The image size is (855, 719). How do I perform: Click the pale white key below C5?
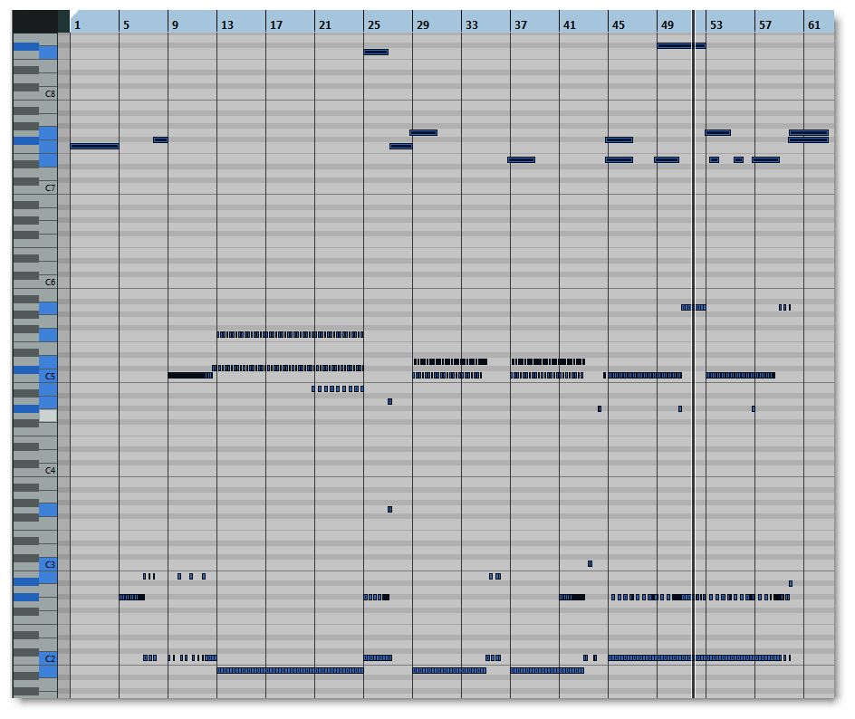(x=48, y=416)
